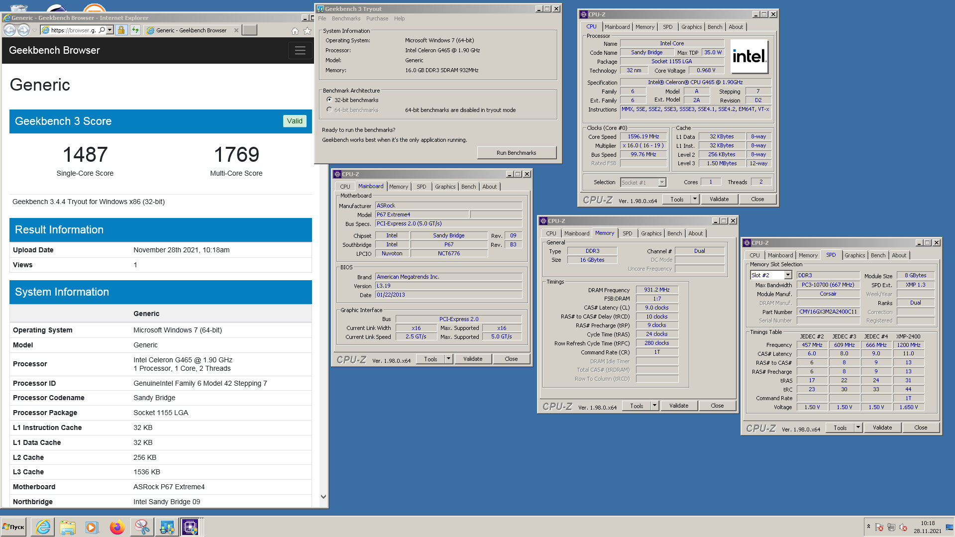
Task: Click the browser address field
Action: coord(74,30)
